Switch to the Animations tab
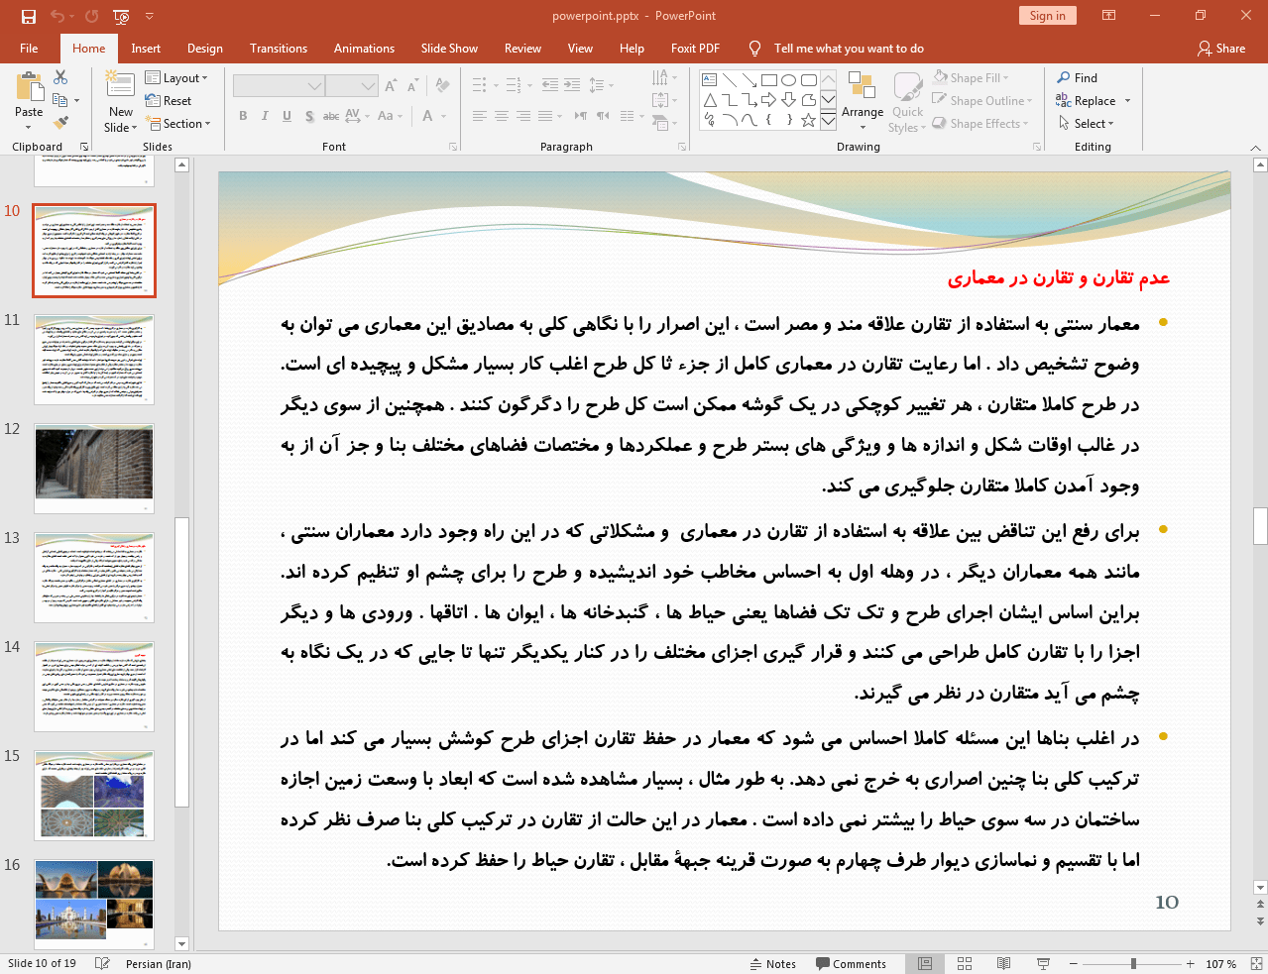 pos(364,49)
